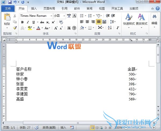Click the 插入 insert mode indicator
Viewport: 161px width, 131px height.
pos(63,128)
